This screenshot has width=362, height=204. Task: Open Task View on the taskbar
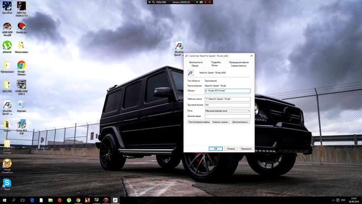[23, 200]
